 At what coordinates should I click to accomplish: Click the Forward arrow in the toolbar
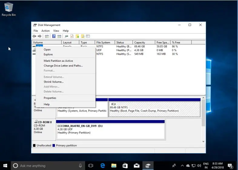[39, 36]
